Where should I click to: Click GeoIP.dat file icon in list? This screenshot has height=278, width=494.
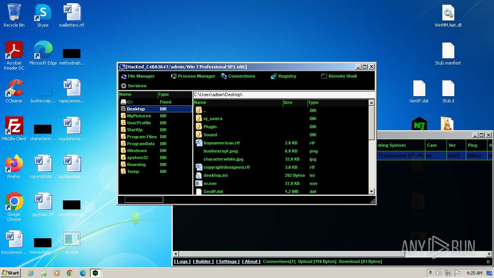199,192
